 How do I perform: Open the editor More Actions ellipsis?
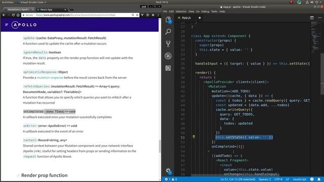319,18
